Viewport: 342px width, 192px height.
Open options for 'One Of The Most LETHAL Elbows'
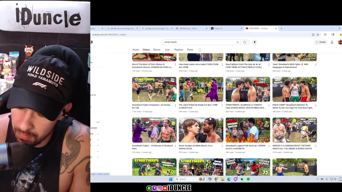175,65
